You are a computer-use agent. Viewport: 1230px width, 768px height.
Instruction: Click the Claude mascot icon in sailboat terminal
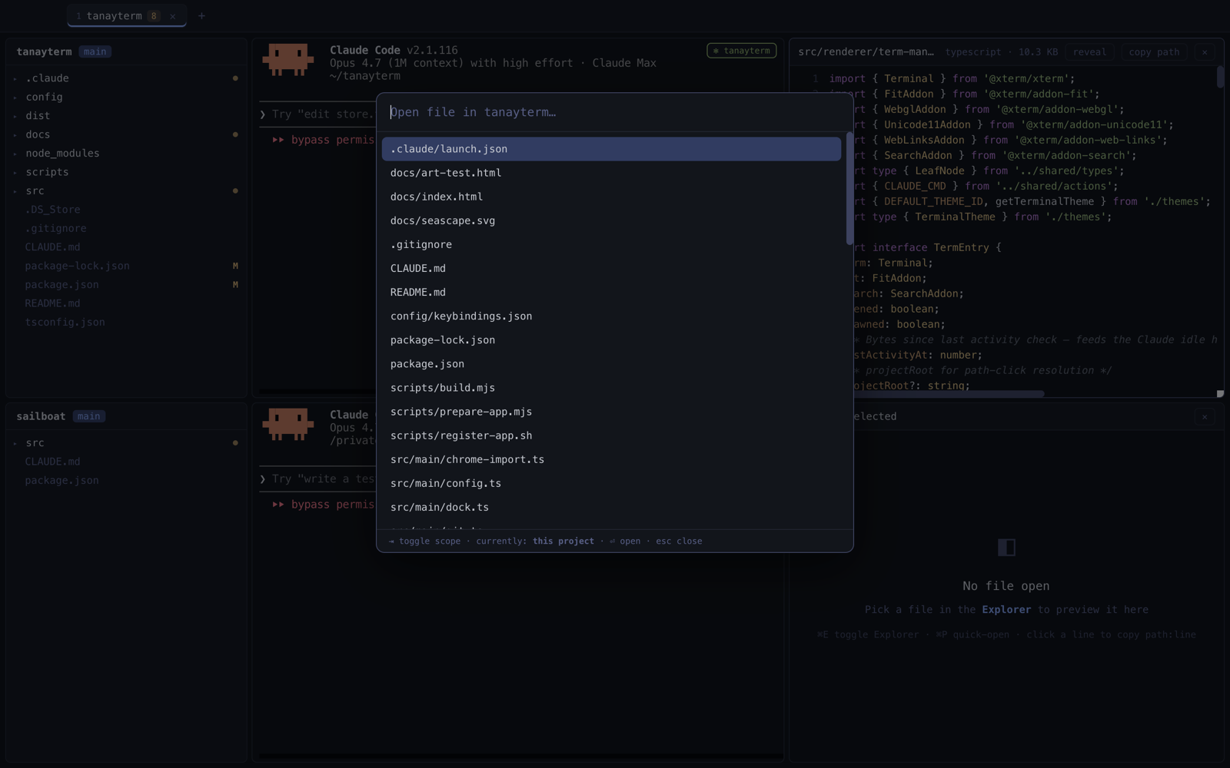[x=288, y=424]
